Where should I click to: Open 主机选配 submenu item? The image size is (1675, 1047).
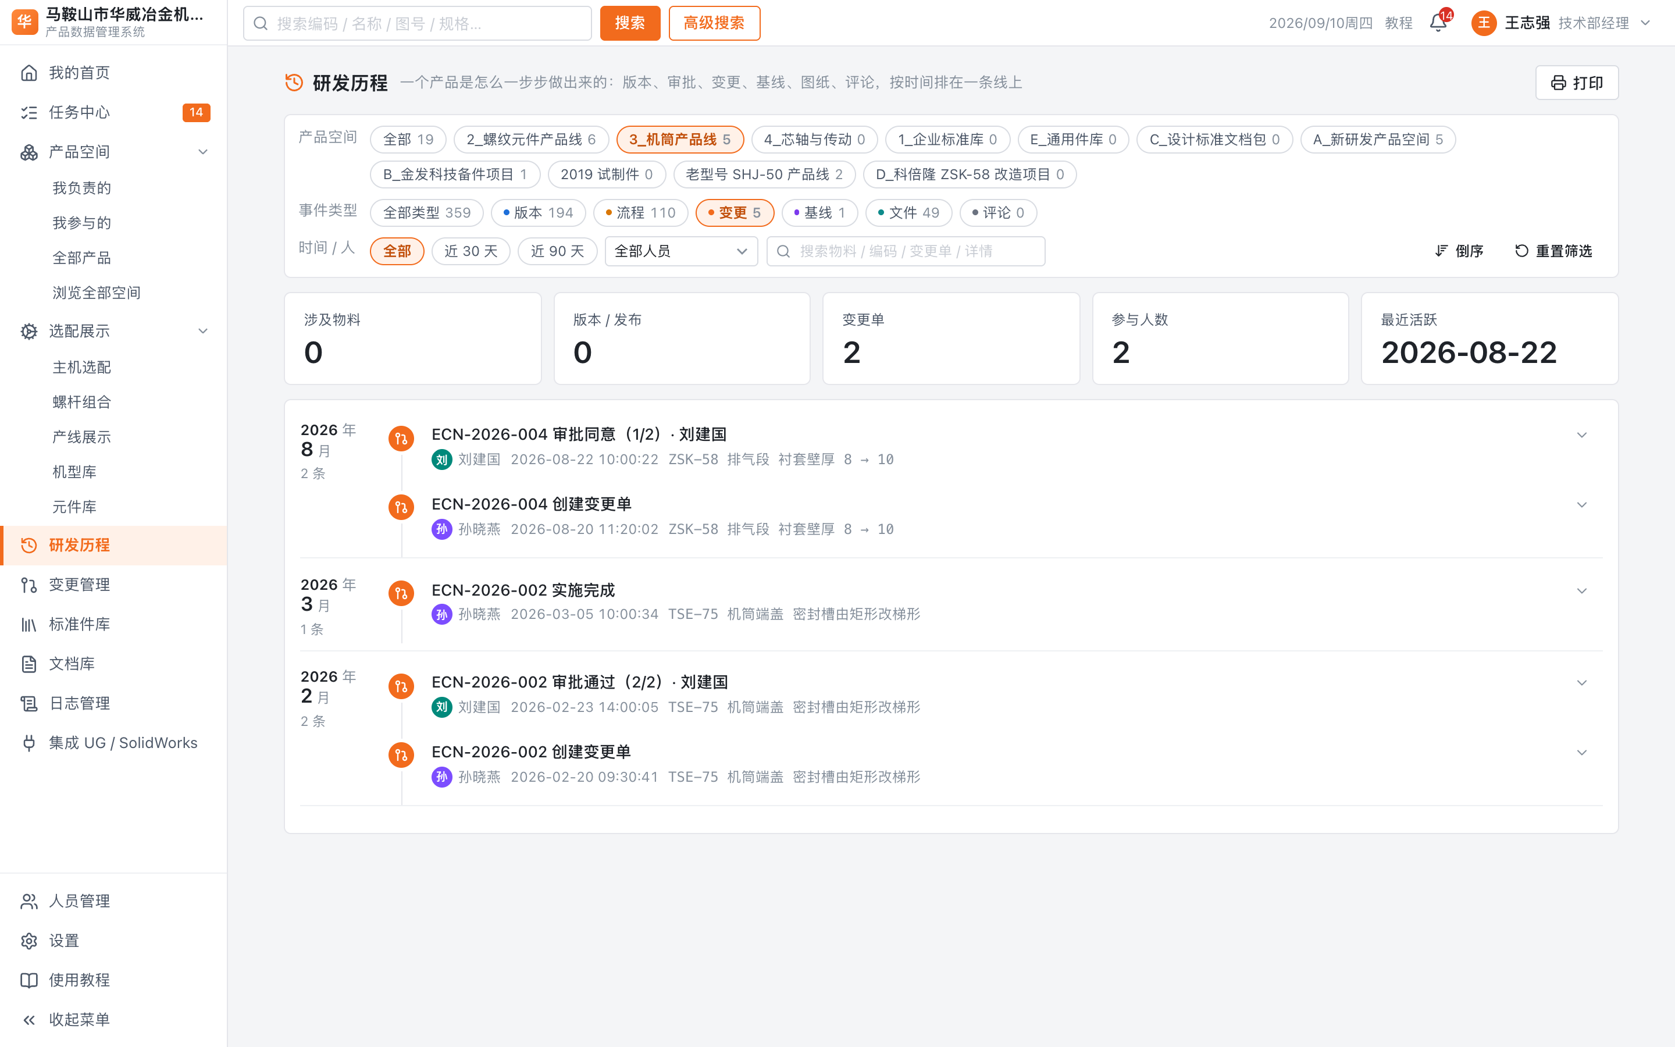(x=81, y=367)
